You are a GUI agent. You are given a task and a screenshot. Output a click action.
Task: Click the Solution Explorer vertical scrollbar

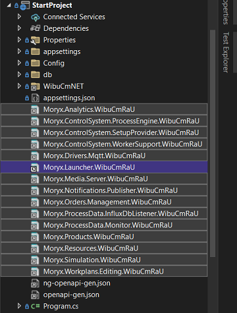pyautogui.click(x=213, y=143)
